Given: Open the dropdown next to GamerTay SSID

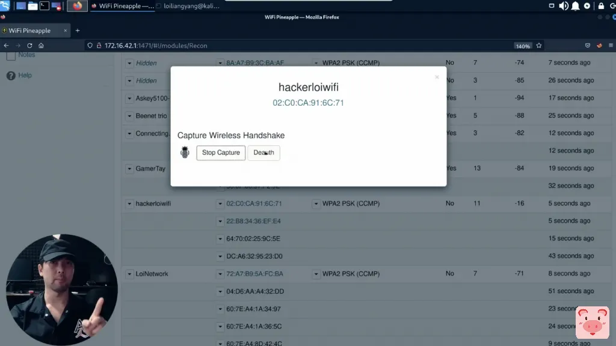Looking at the screenshot, I should [129, 169].
